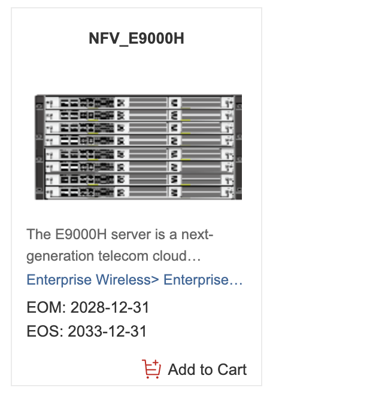Open the NFV_E9000H product title
The width and height of the screenshot is (388, 403).
tap(137, 39)
